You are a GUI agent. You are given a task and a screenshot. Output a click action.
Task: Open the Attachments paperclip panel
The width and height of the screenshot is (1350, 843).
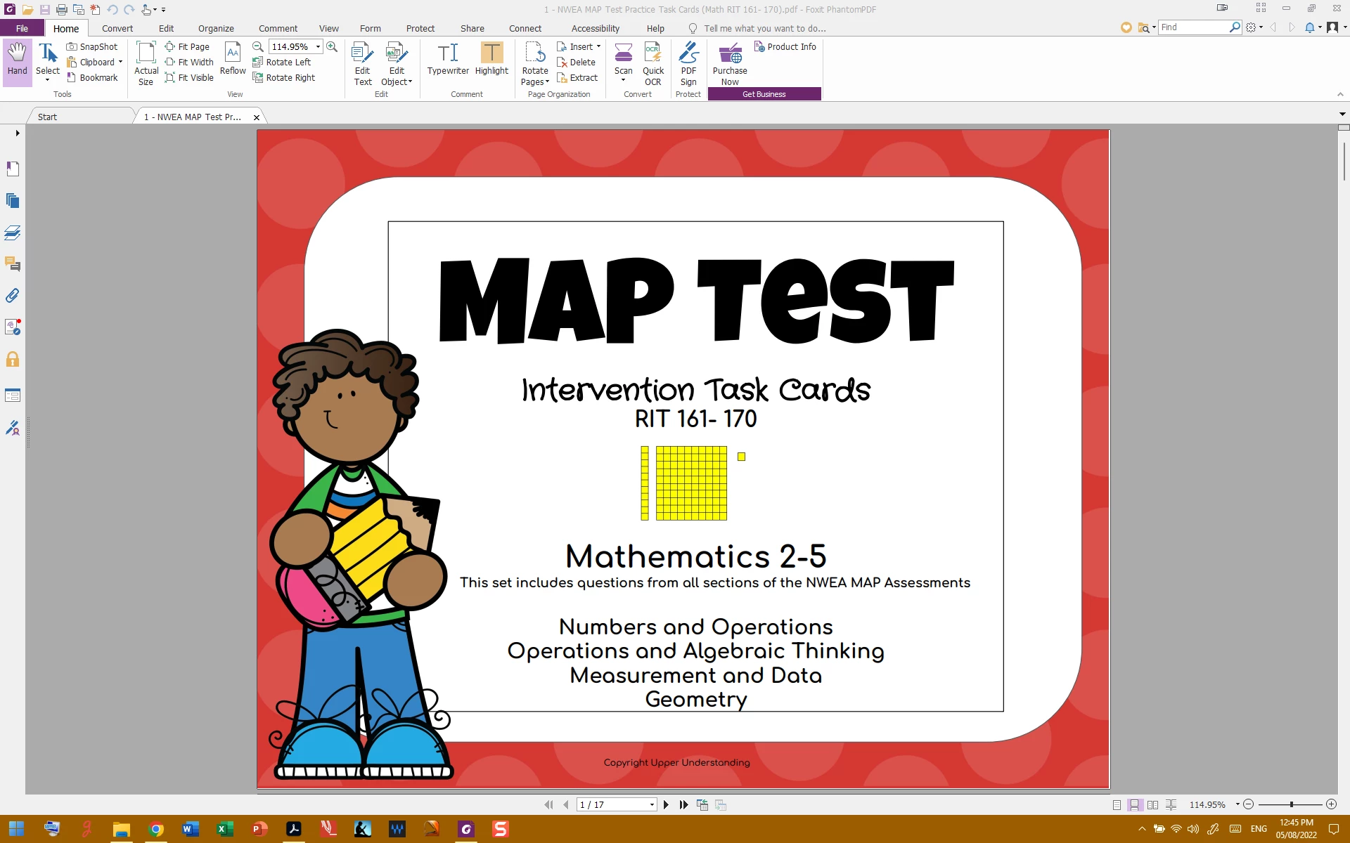13,296
